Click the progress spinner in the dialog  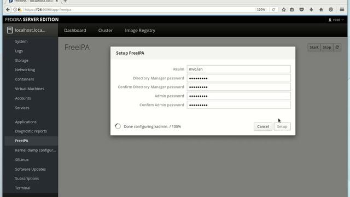point(118,126)
